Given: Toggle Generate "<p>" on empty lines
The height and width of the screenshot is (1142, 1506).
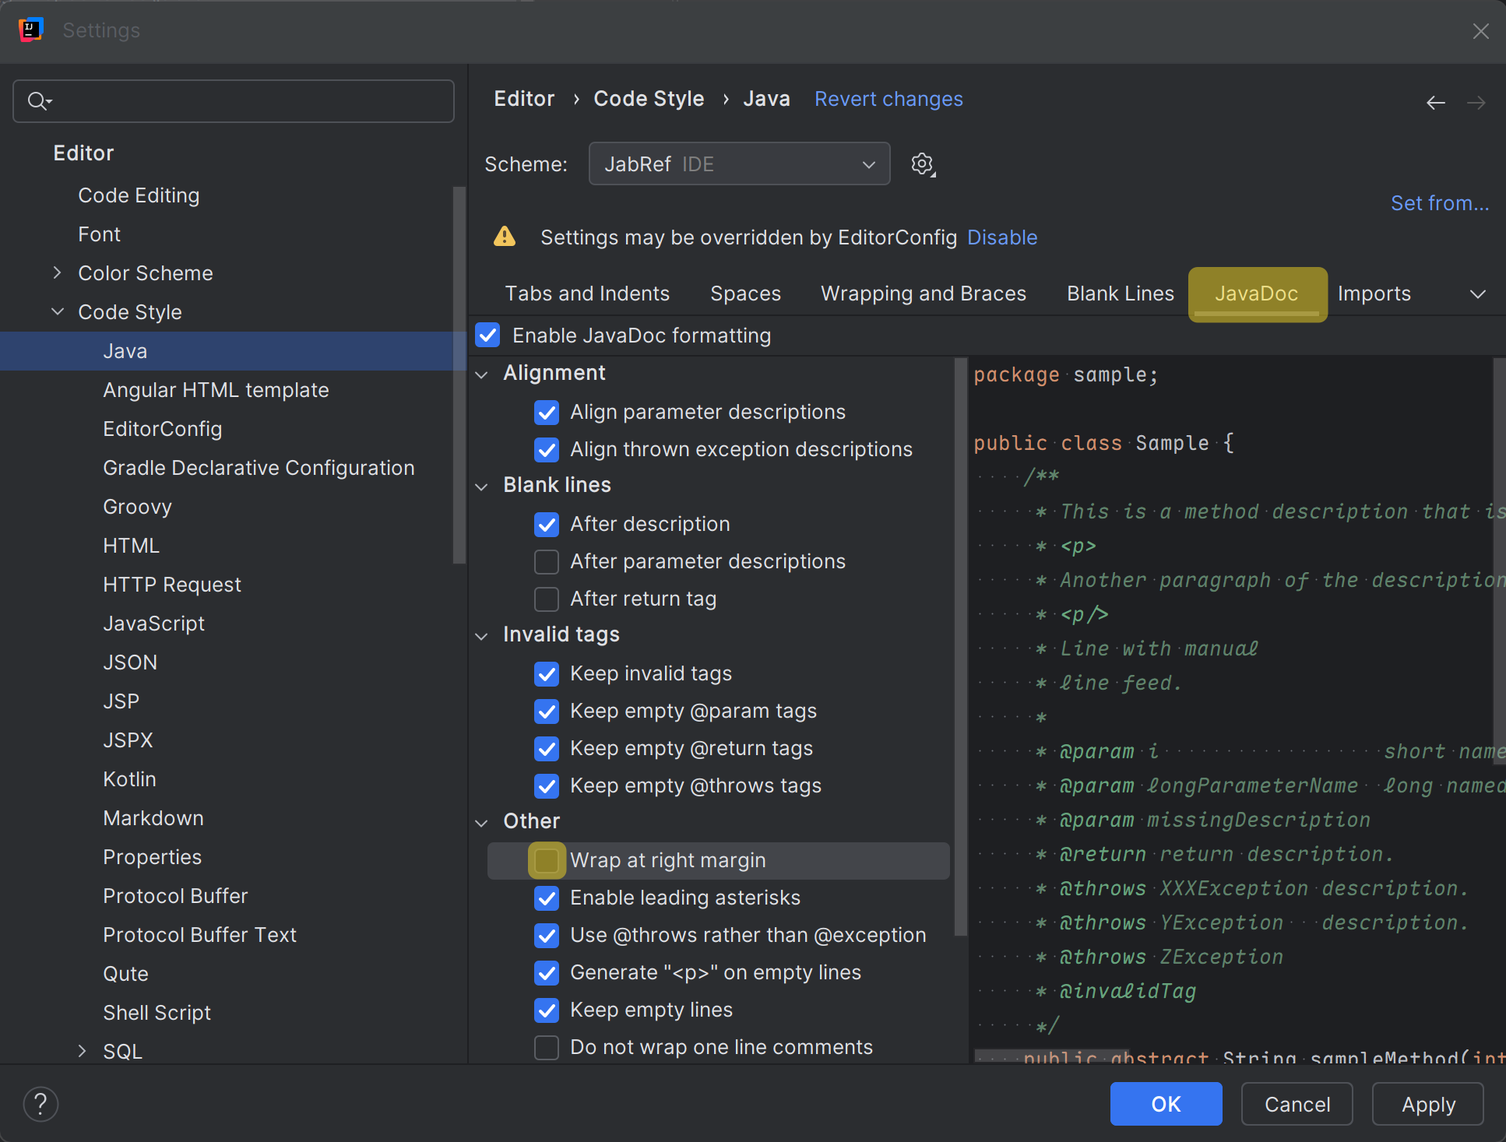Looking at the screenshot, I should point(547,972).
